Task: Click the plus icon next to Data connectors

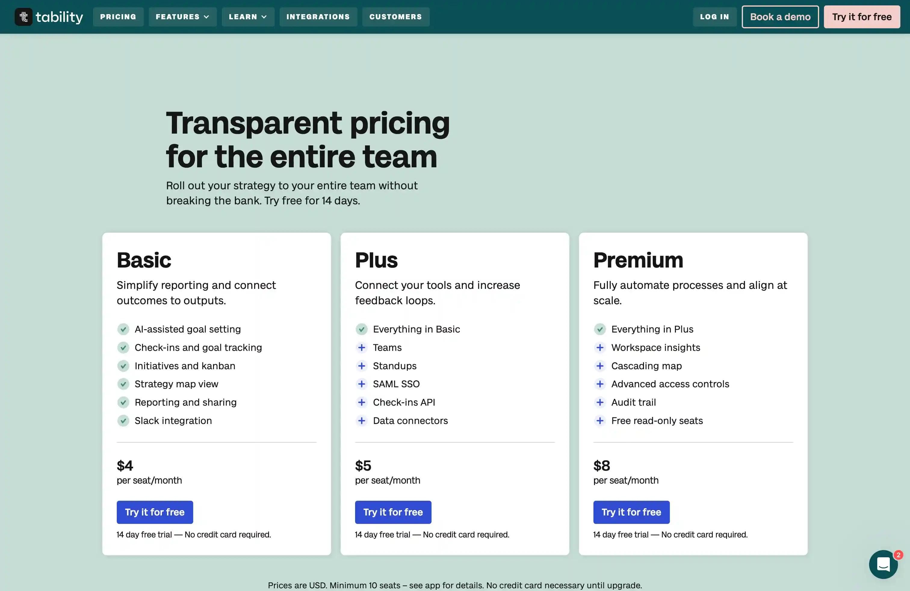Action: [361, 420]
